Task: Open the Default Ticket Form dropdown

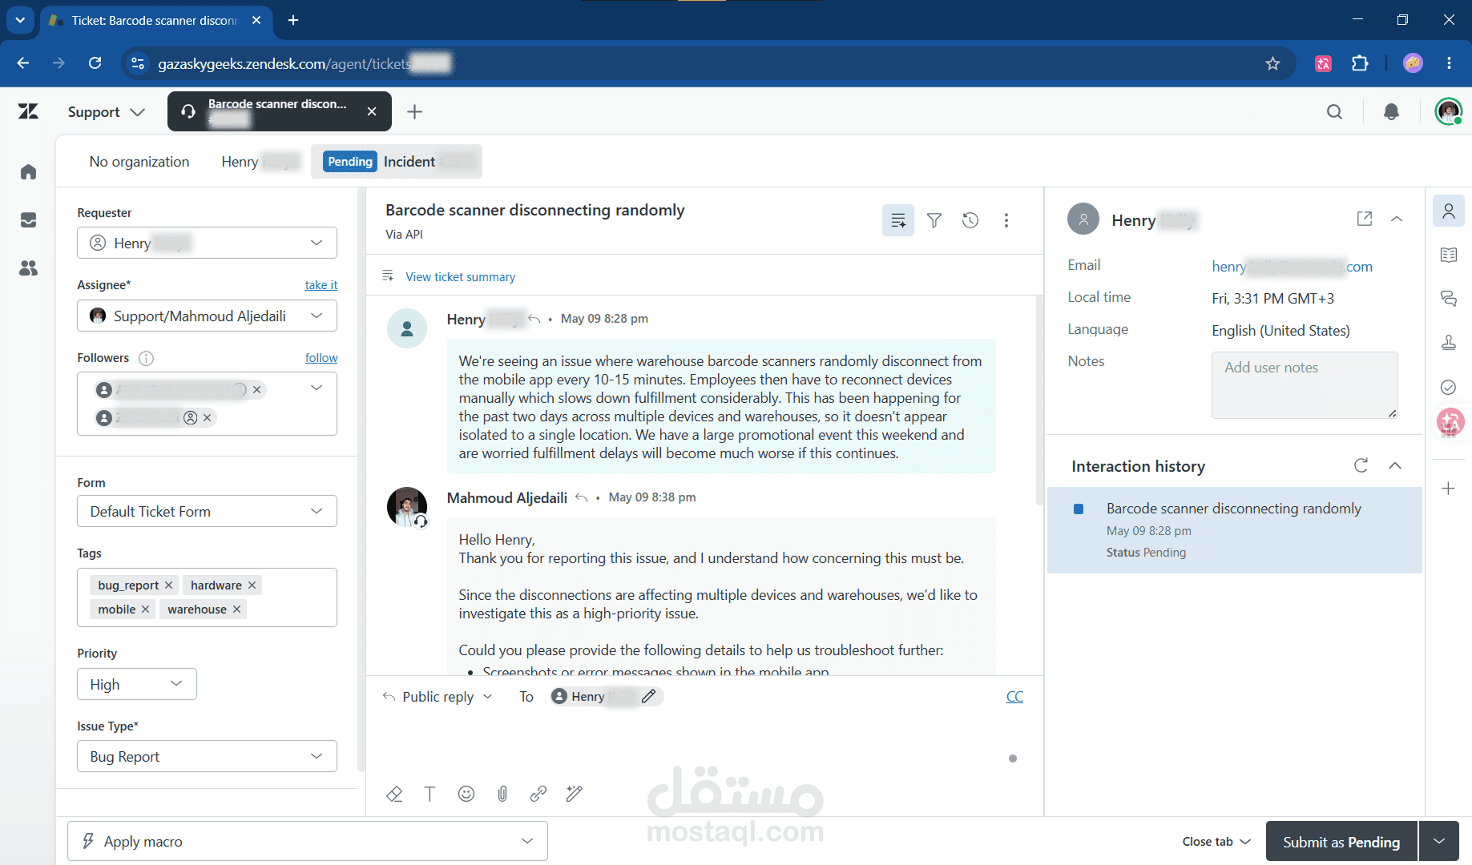Action: [x=207, y=511]
